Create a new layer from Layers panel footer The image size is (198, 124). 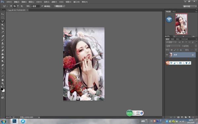tap(189, 117)
